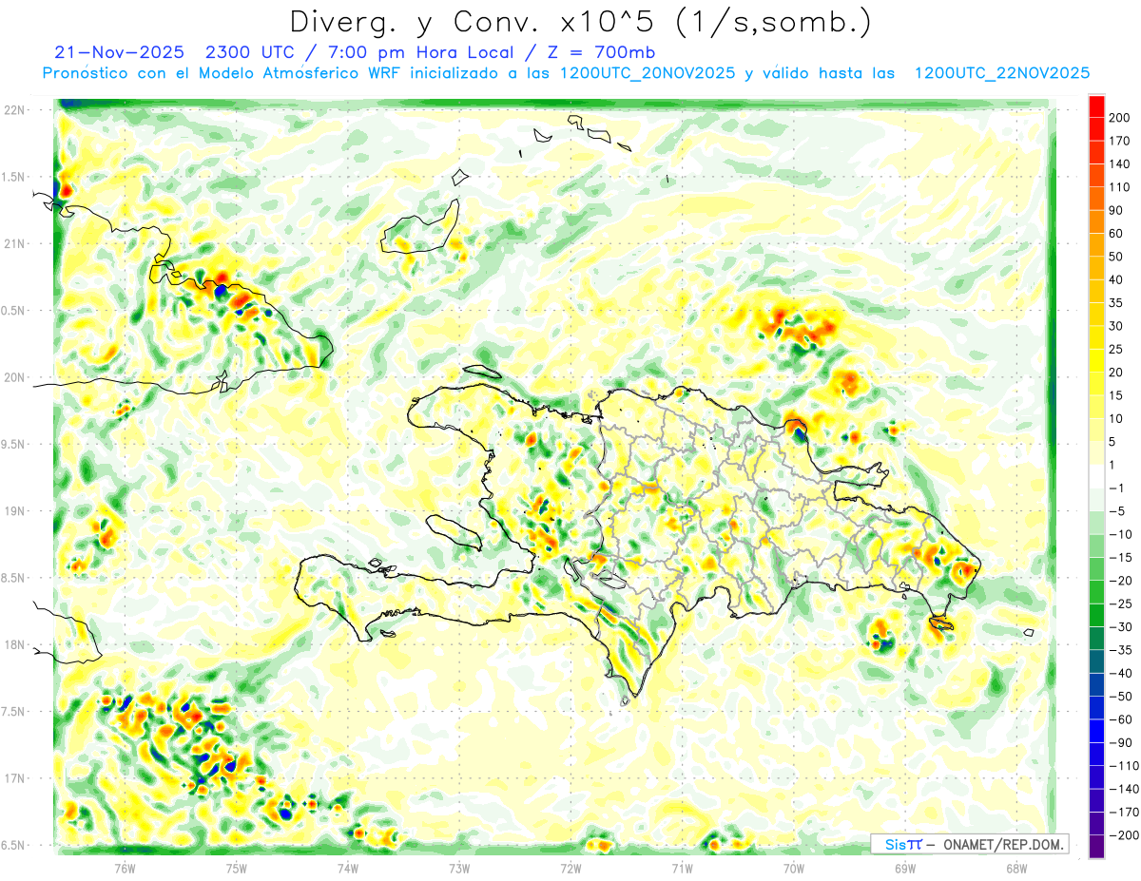The height and width of the screenshot is (881, 1141).
Task: Click the '-1' colorbar label
Action: (1116, 488)
